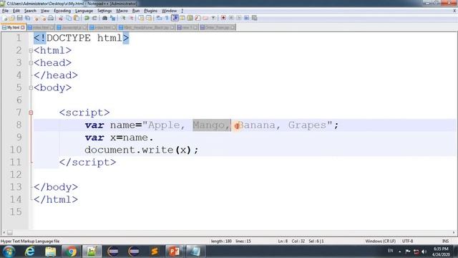458x258 pixels.
Task: Toggle synchronized vertical scrolling icon
Action: [x=142, y=18]
